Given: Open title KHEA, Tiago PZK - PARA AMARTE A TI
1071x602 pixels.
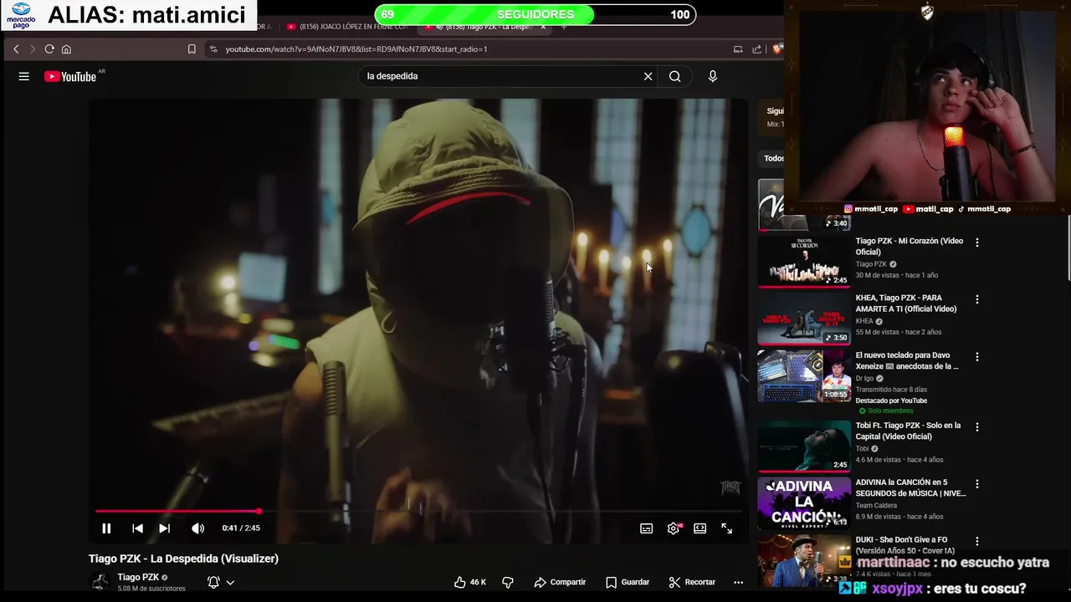Looking at the screenshot, I should (905, 304).
